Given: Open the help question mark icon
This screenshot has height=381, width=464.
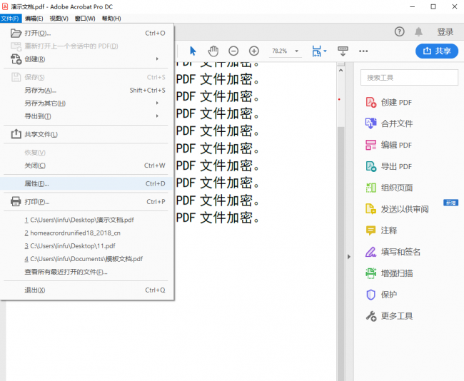Looking at the screenshot, I should (399, 31).
